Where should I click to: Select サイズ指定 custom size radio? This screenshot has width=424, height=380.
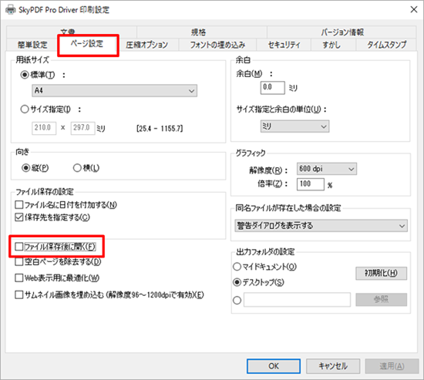(x=25, y=109)
